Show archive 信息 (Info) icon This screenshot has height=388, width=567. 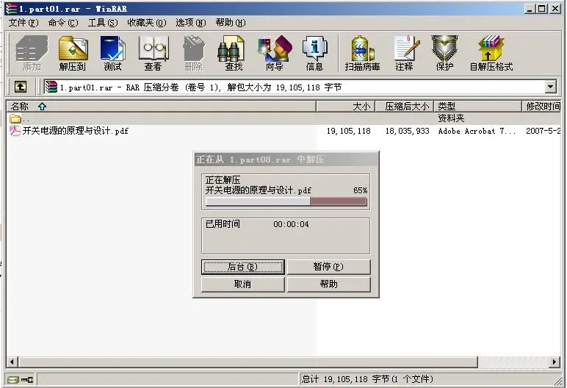click(x=314, y=53)
